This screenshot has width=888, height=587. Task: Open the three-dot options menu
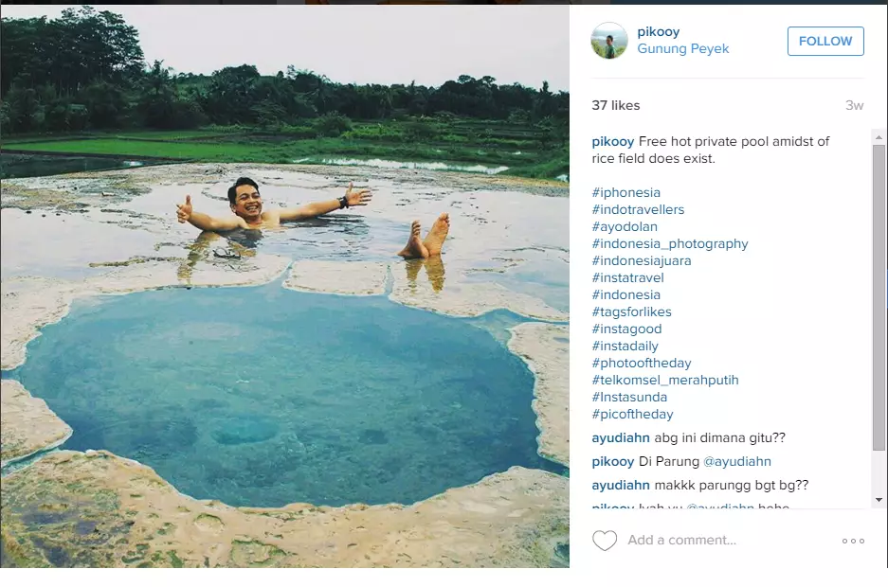[852, 540]
